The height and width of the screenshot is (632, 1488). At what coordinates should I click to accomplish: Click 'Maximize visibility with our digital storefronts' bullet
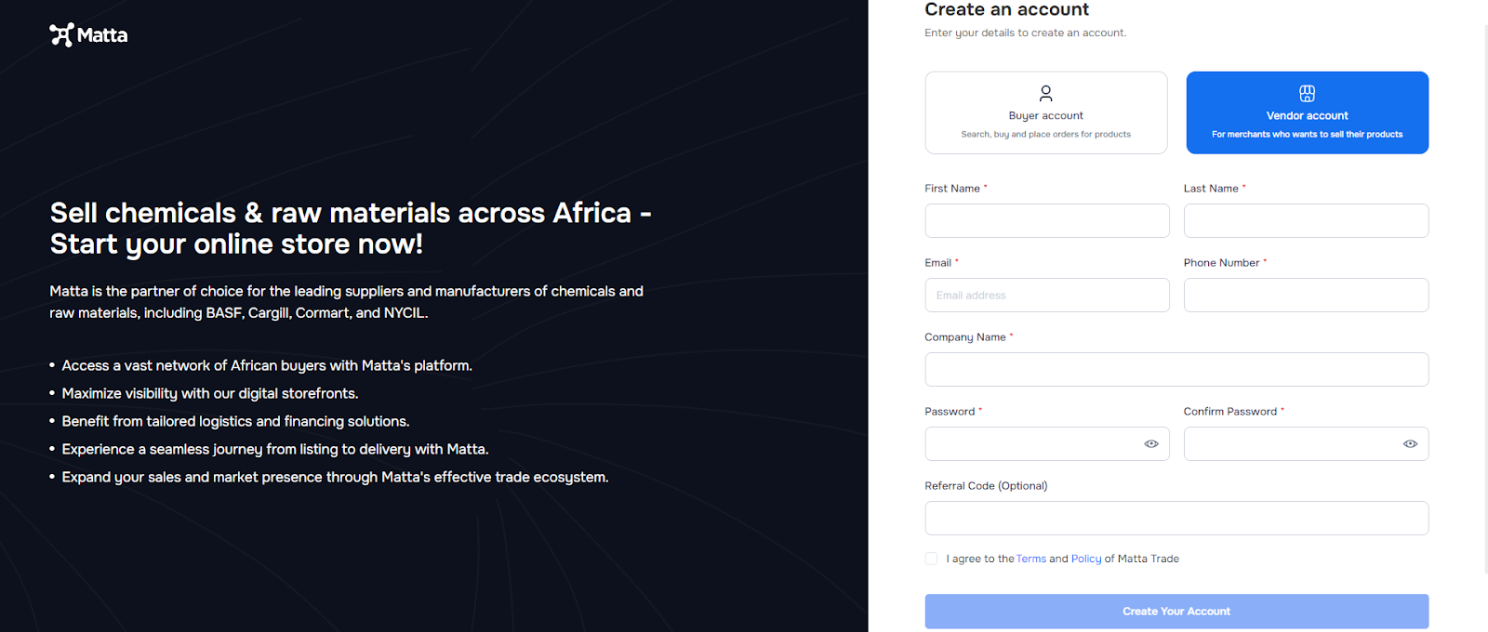pos(210,393)
